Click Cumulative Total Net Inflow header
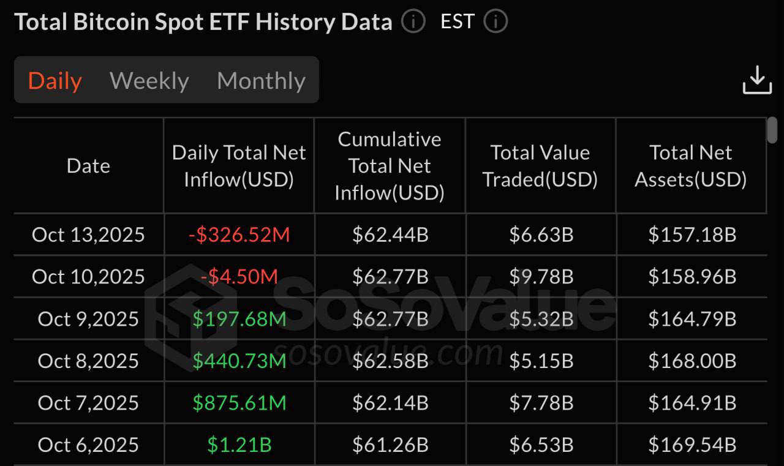 (390, 166)
